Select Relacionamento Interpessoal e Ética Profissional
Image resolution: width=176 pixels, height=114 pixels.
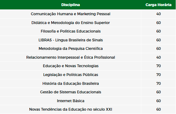click(x=70, y=57)
